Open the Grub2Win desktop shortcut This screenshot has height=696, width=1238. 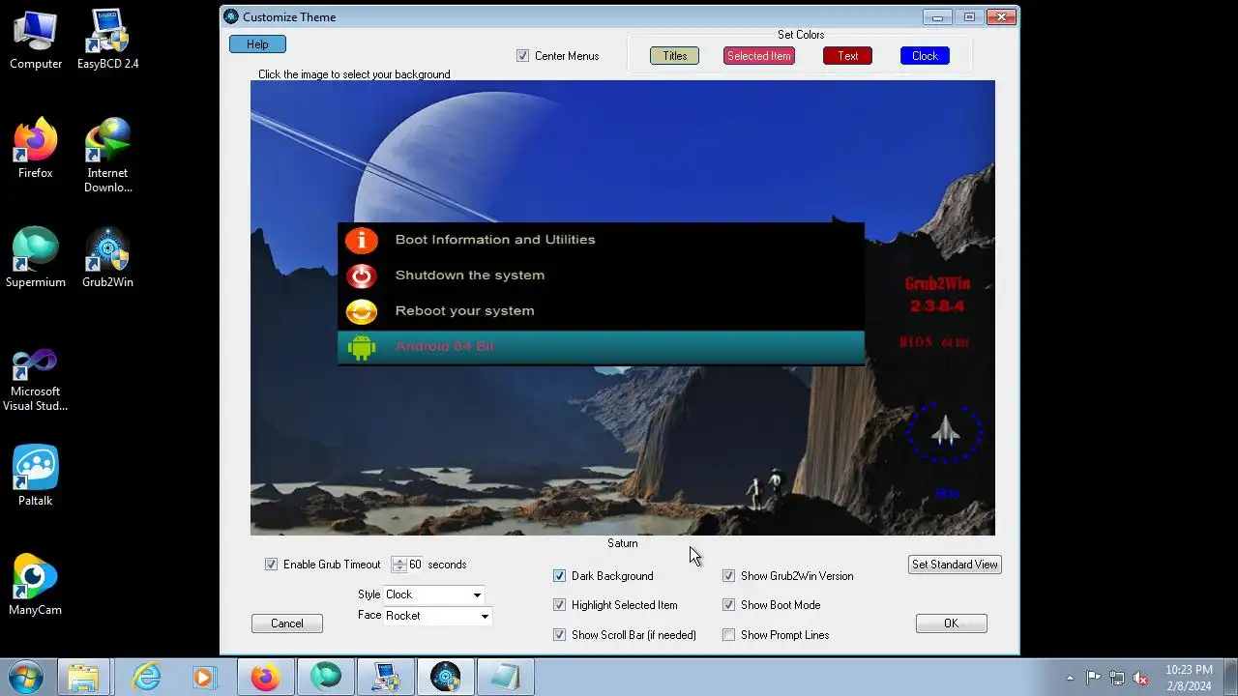click(x=107, y=258)
